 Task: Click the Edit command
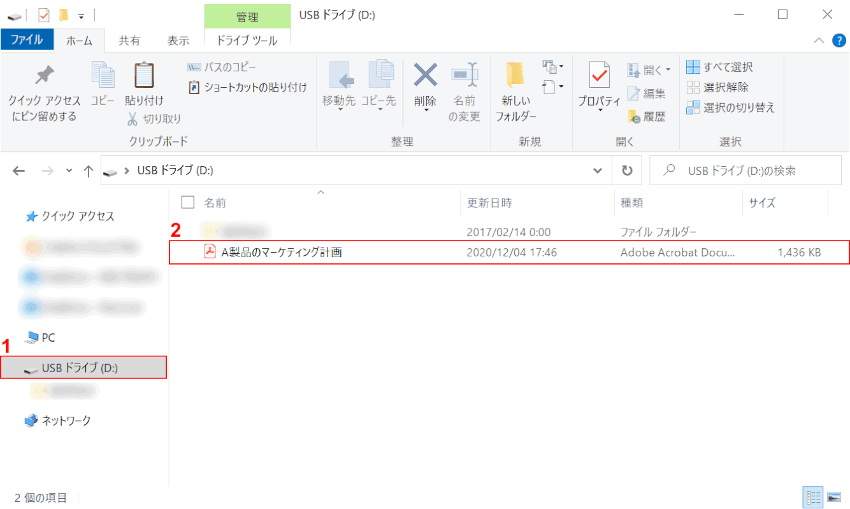tap(647, 94)
